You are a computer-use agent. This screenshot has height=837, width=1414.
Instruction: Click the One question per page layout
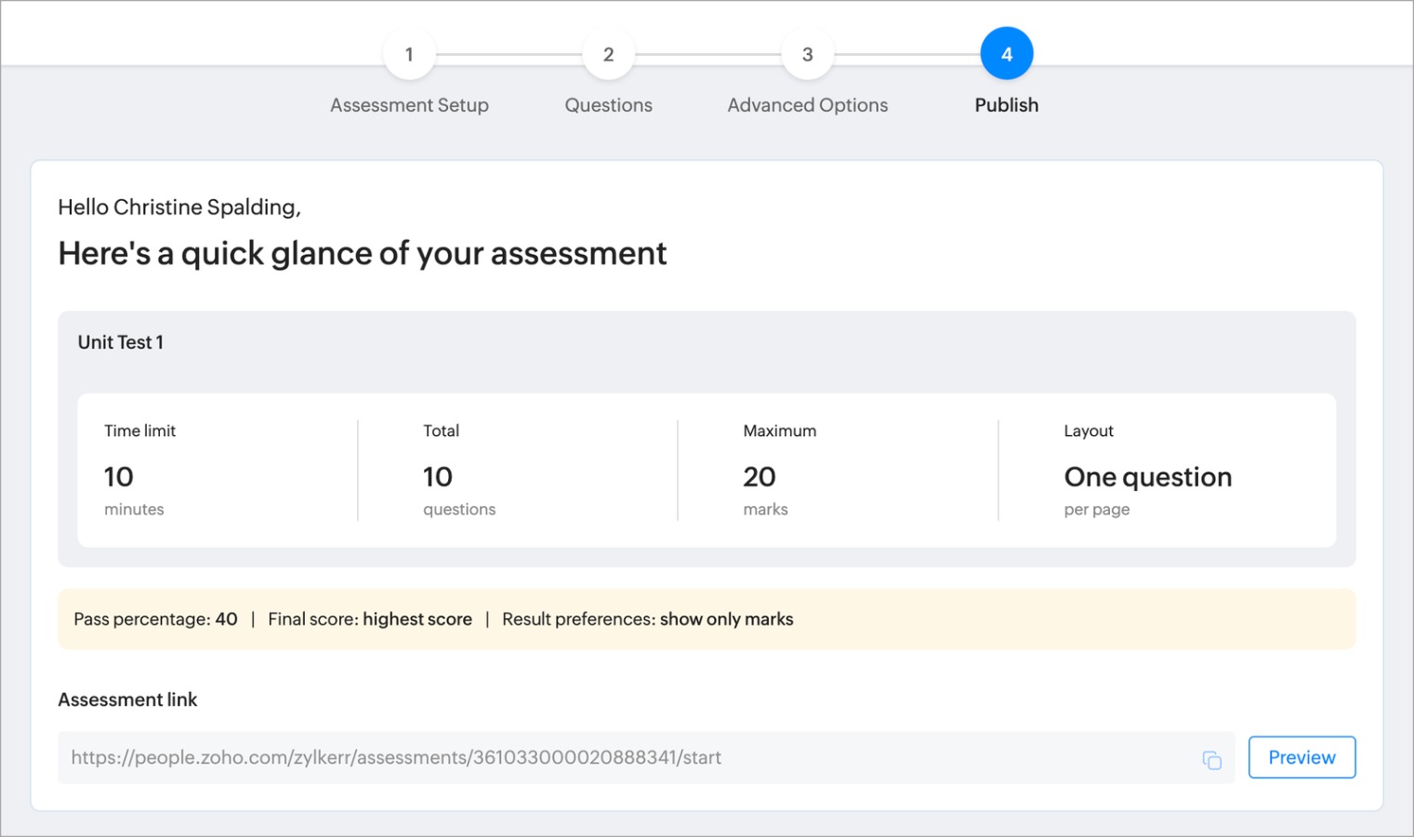coord(1147,477)
